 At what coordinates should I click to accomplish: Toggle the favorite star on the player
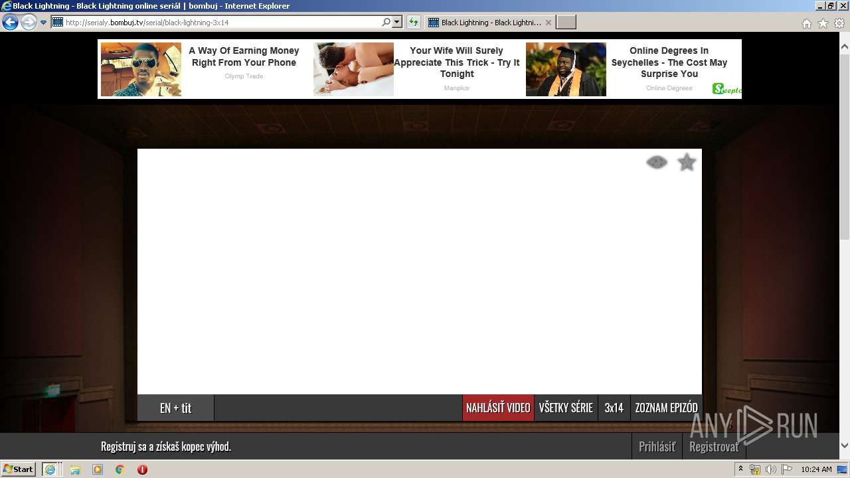[687, 162]
